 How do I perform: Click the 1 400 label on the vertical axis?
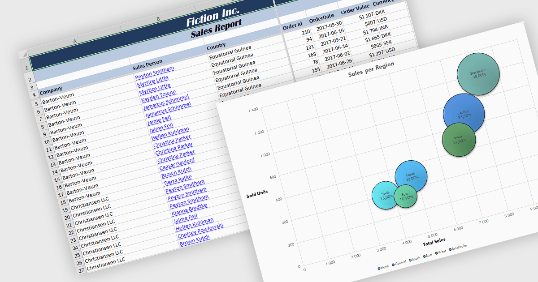click(x=252, y=110)
